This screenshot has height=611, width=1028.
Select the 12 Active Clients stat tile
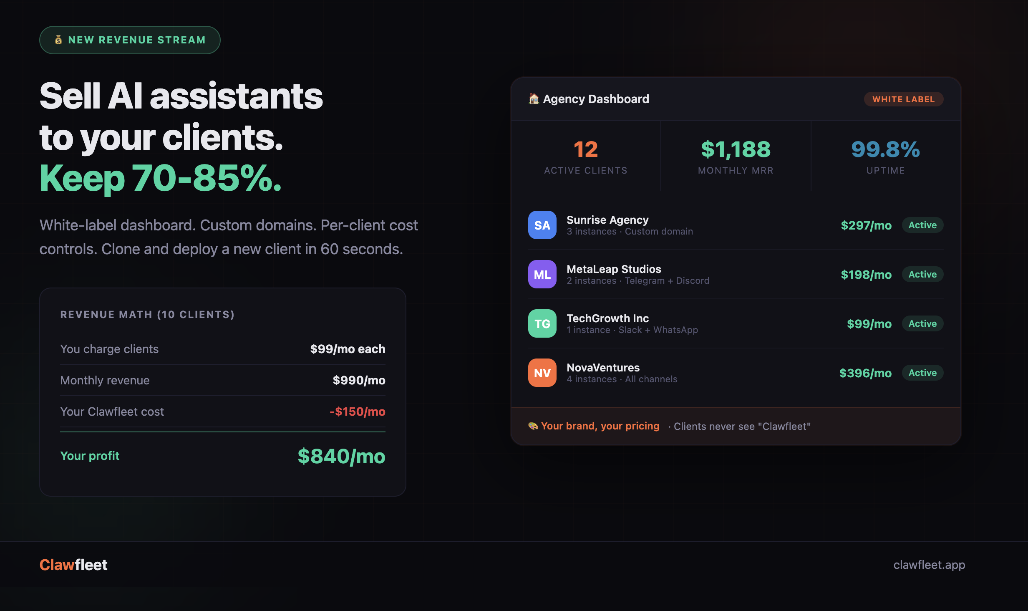586,156
